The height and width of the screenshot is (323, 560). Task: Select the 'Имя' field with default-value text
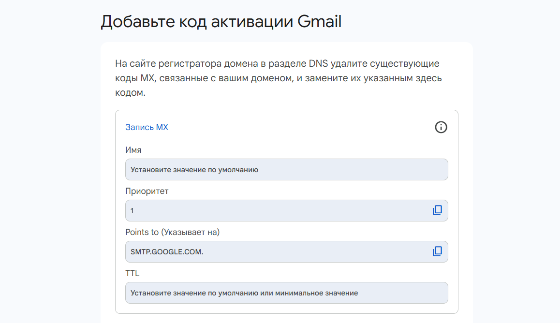click(x=286, y=170)
